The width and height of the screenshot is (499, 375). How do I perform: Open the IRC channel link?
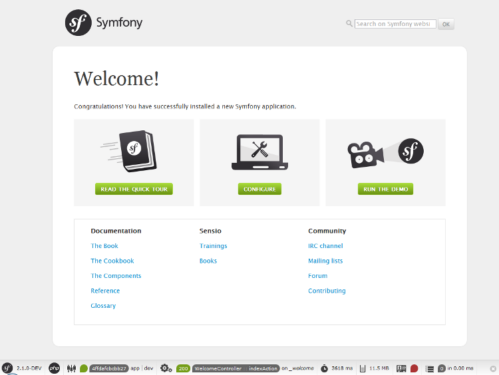pos(325,246)
